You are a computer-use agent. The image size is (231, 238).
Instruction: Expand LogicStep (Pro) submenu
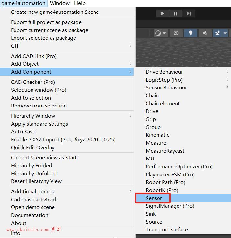pos(182,80)
